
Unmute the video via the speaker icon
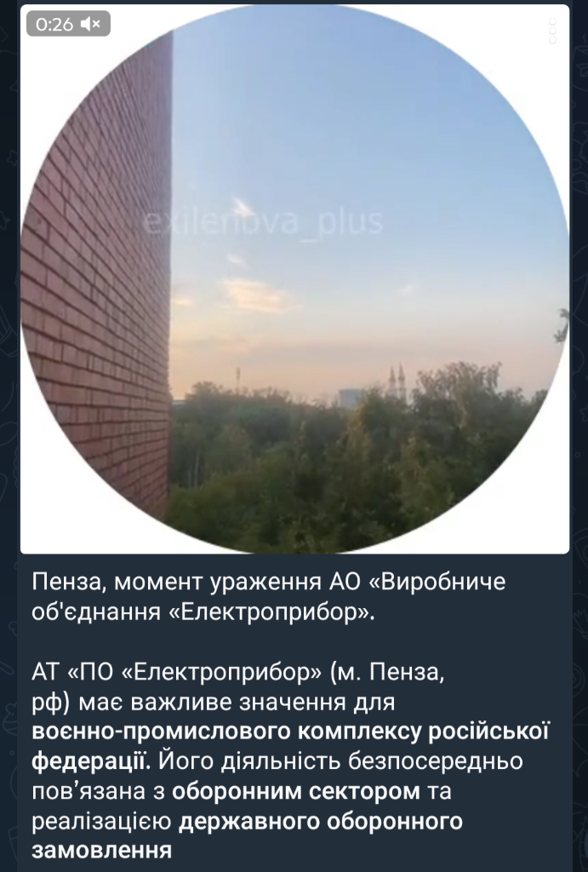click(90, 23)
